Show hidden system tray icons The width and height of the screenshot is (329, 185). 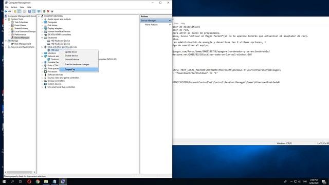click(291, 181)
